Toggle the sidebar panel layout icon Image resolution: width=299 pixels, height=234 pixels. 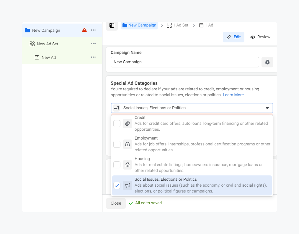click(112, 25)
